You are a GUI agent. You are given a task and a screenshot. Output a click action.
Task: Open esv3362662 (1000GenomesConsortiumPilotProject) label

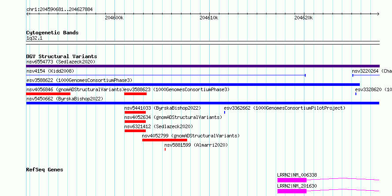285,108
